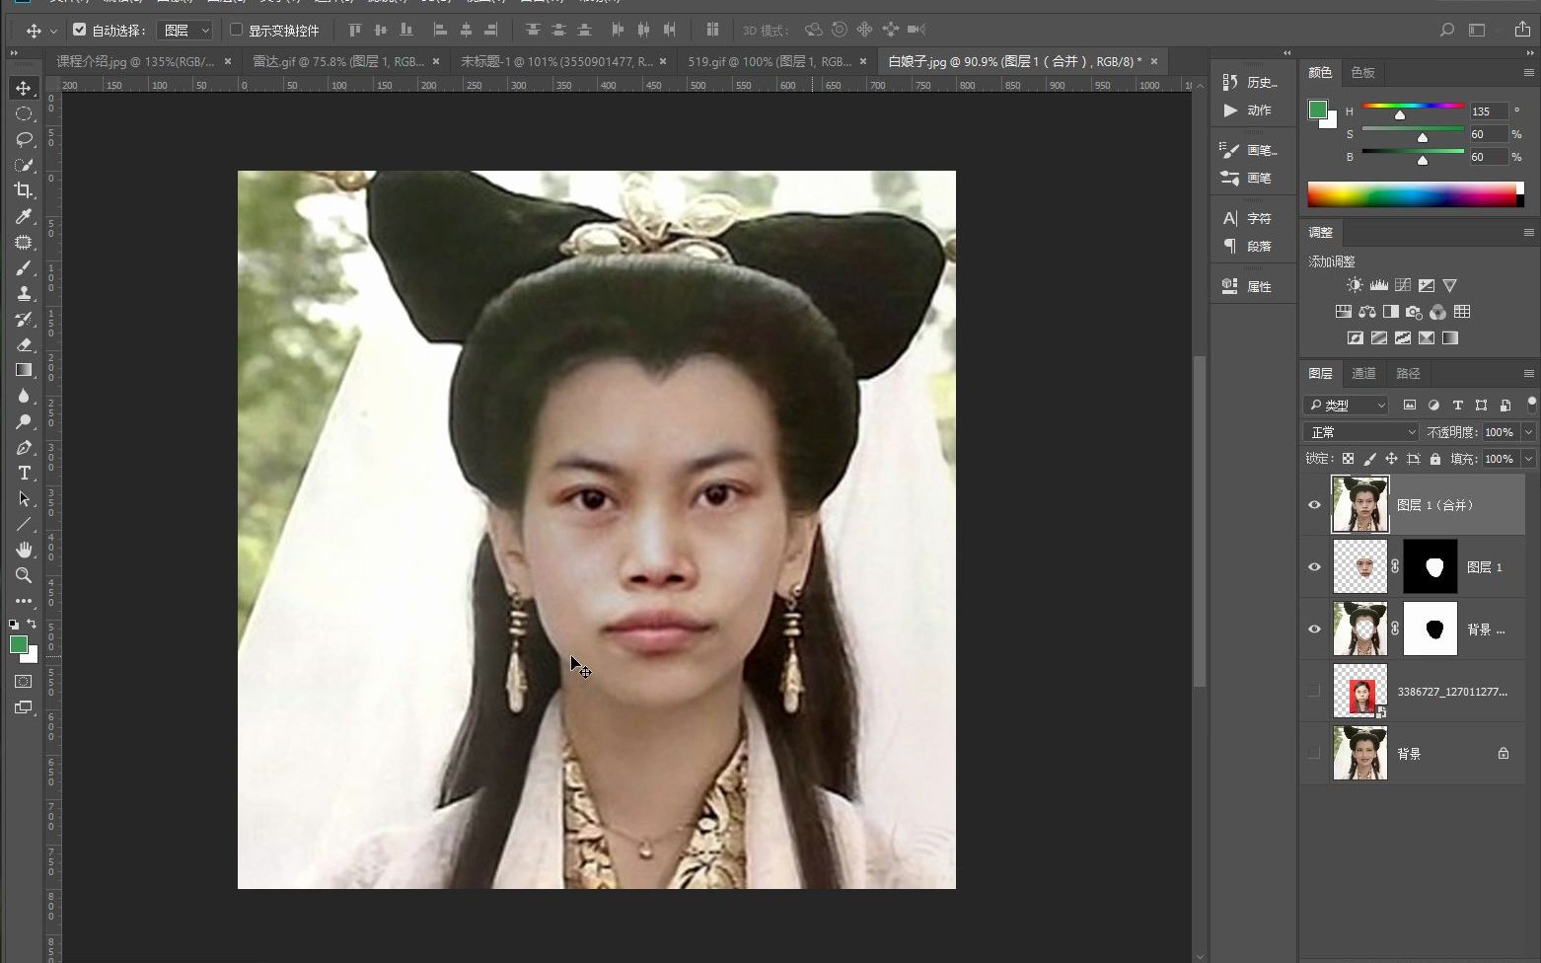Select the Lasso tool
1541x963 pixels.
[x=24, y=139]
